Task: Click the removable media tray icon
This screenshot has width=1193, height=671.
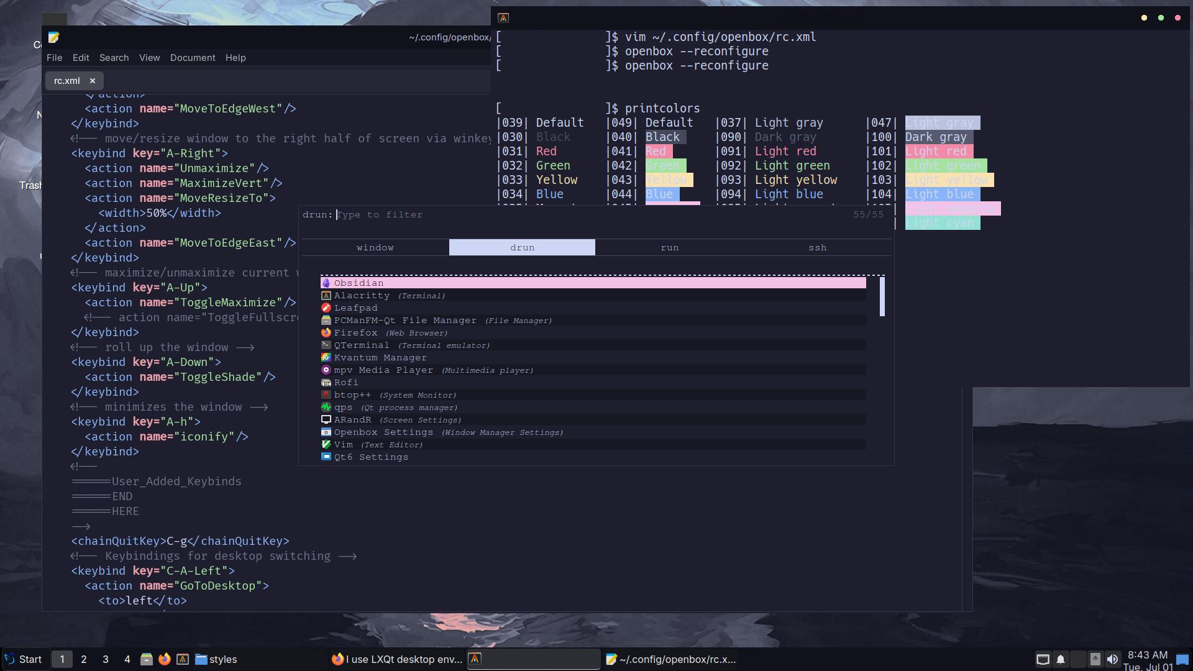Action: coord(1095,659)
